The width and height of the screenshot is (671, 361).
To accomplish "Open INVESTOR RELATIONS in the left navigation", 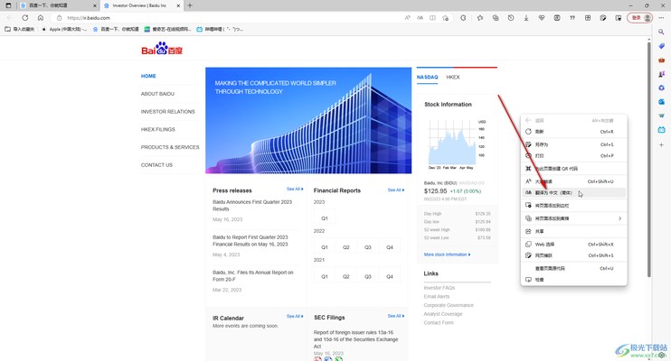I will tap(168, 112).
